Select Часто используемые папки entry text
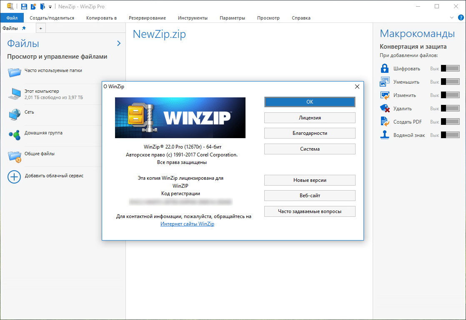 click(x=53, y=70)
